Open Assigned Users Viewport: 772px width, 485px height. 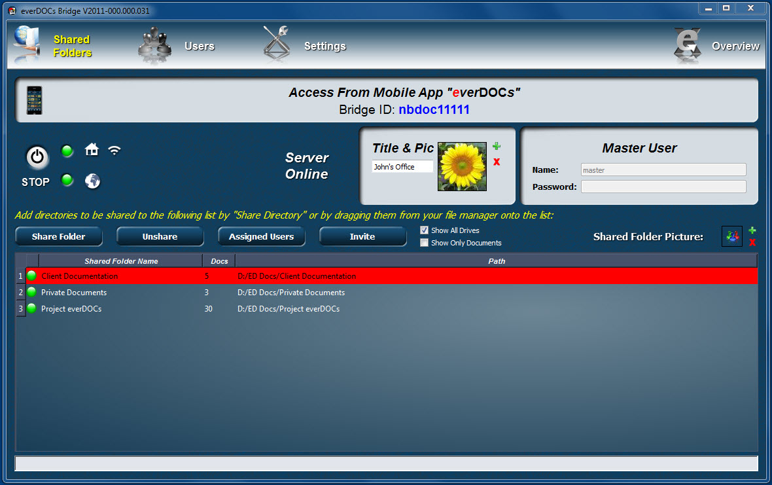262,236
